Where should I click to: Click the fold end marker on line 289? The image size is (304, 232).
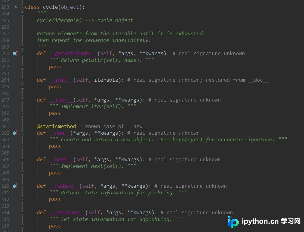coord(22,47)
